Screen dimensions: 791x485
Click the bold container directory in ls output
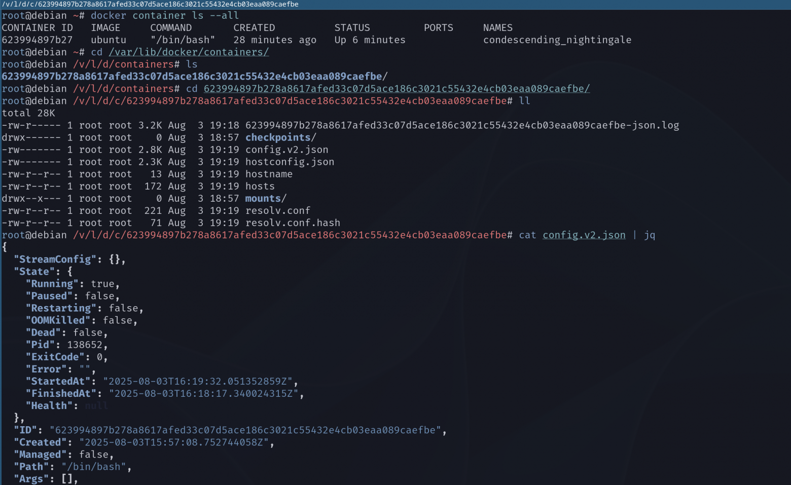(x=195, y=77)
